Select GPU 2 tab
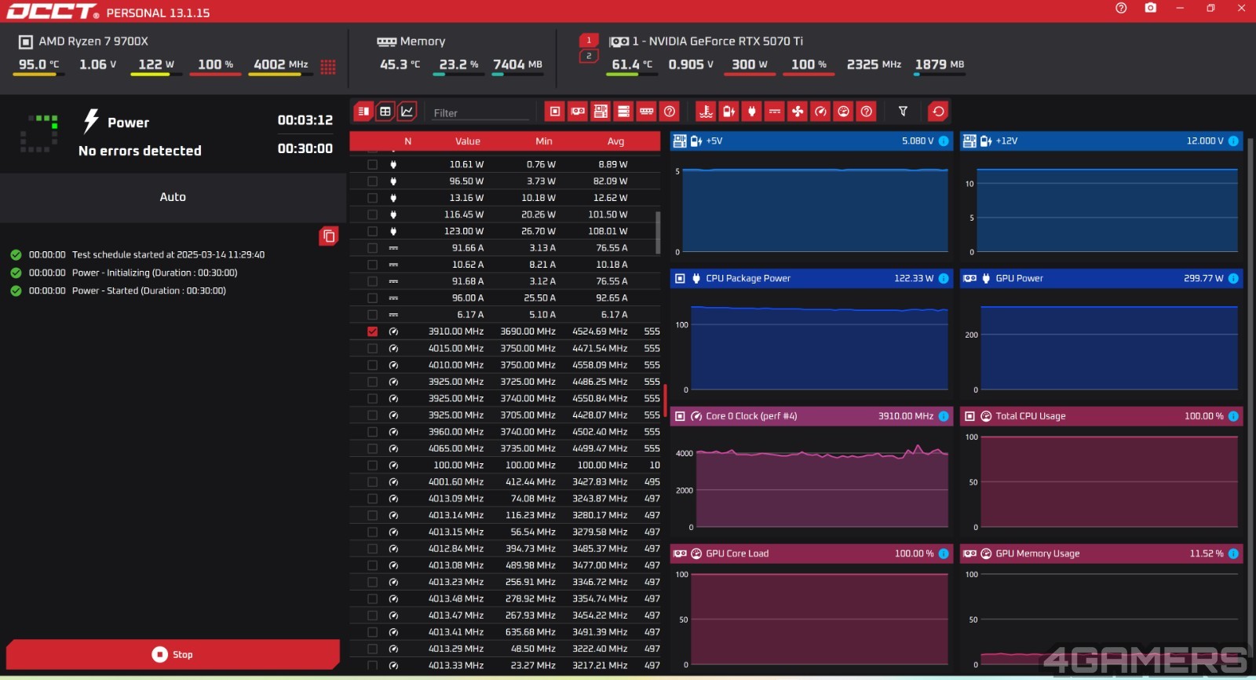This screenshot has height=680, width=1256. 589,56
